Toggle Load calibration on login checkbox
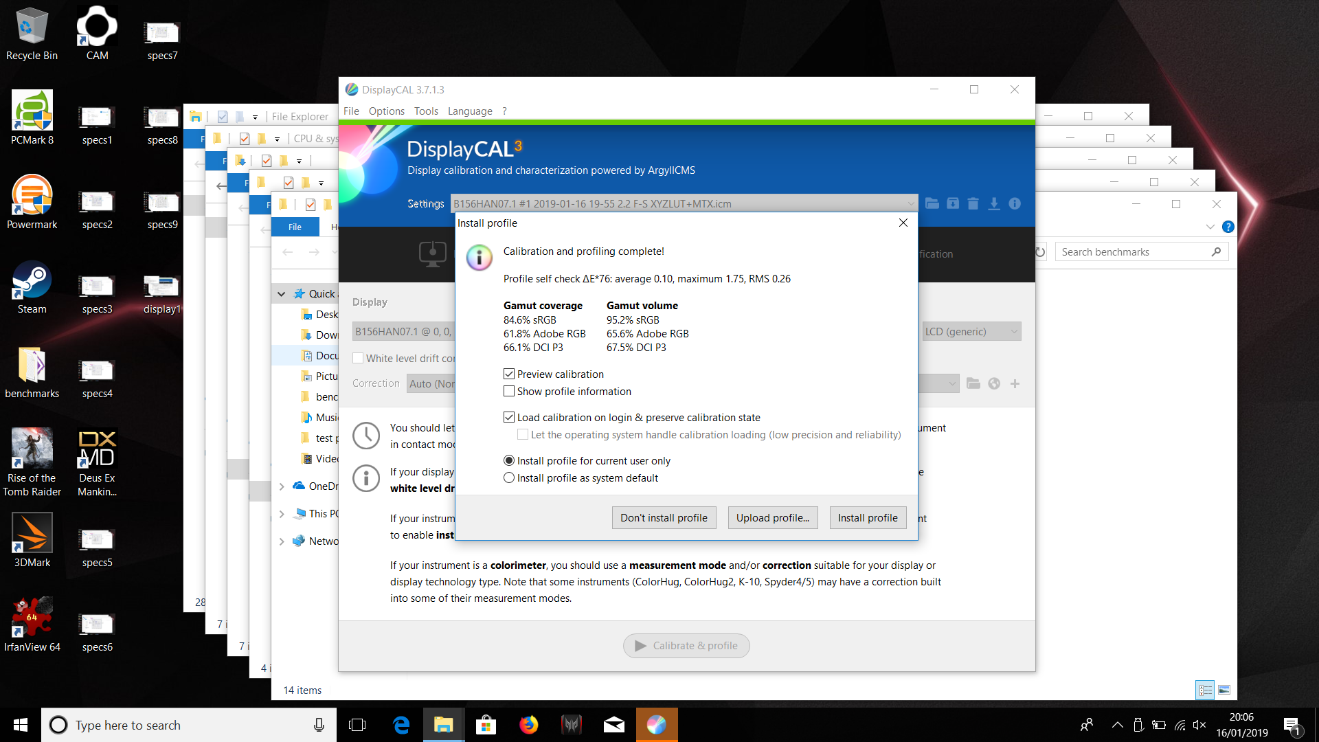This screenshot has width=1319, height=742. click(x=509, y=417)
